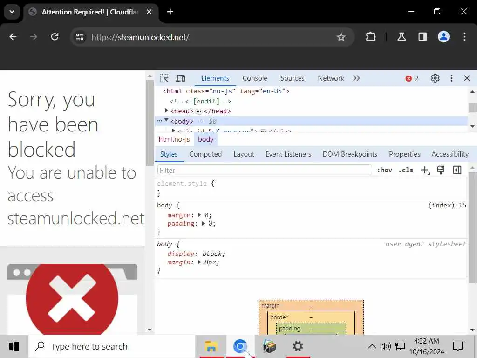Click the taskbar search box
Viewport: 477px width, 358px height.
point(112,346)
